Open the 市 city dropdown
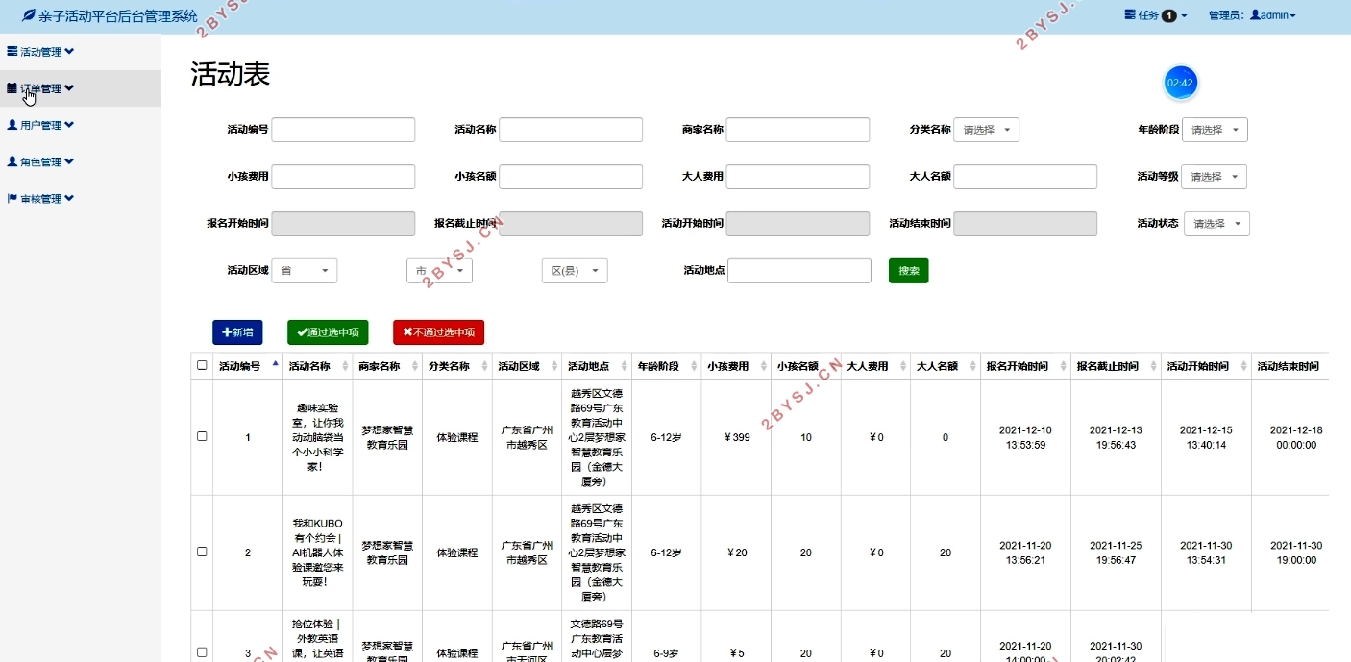 (439, 271)
